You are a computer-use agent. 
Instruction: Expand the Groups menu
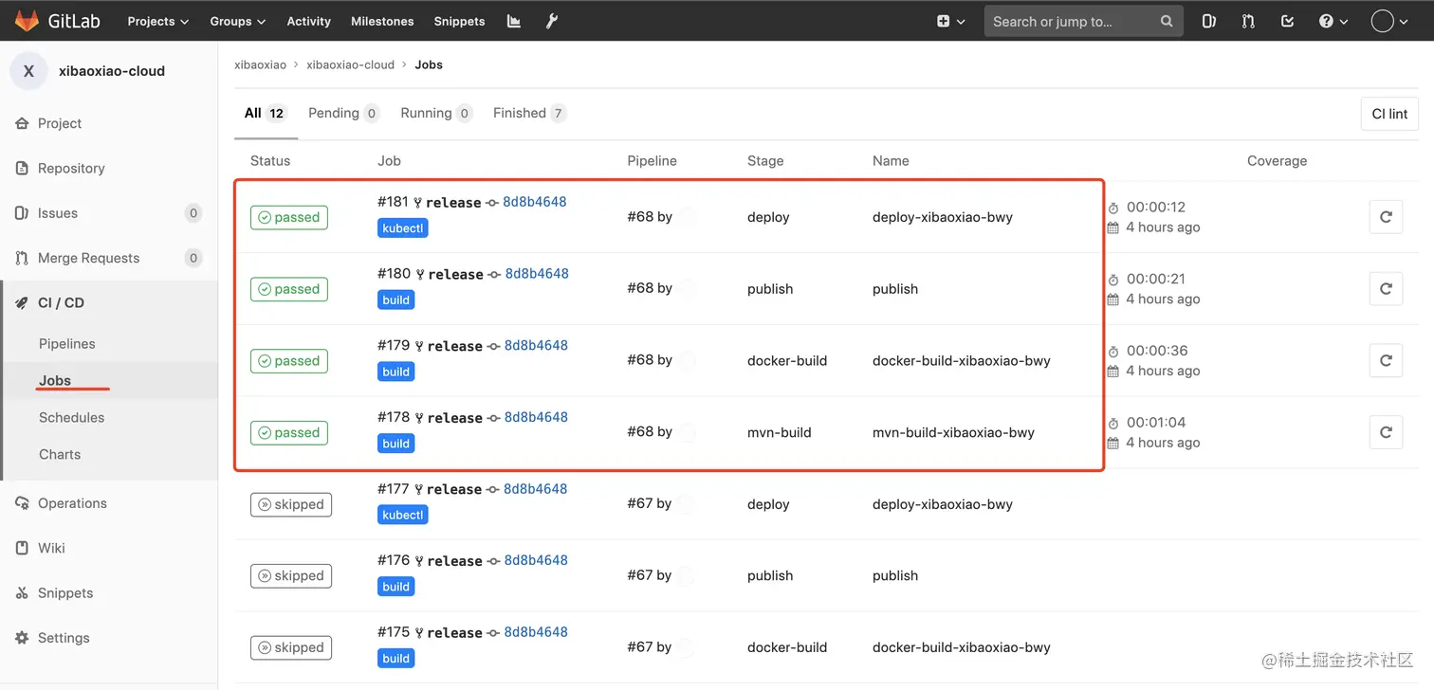click(238, 21)
